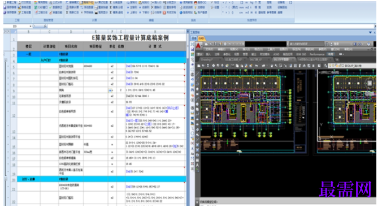This screenshot has height=207, width=382.
Task: Click the 插入行 insert row icon
Action: click(152, 2)
